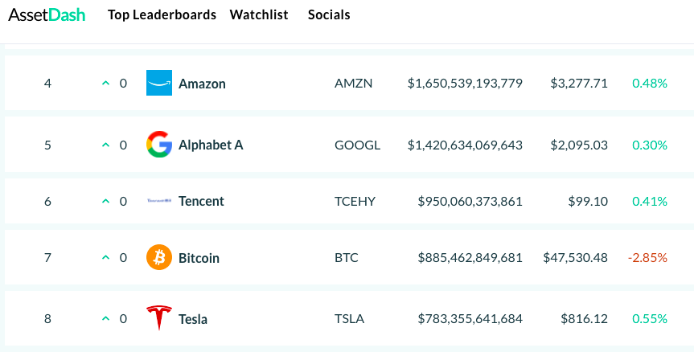Click the red Tesla logo icon

click(159, 318)
